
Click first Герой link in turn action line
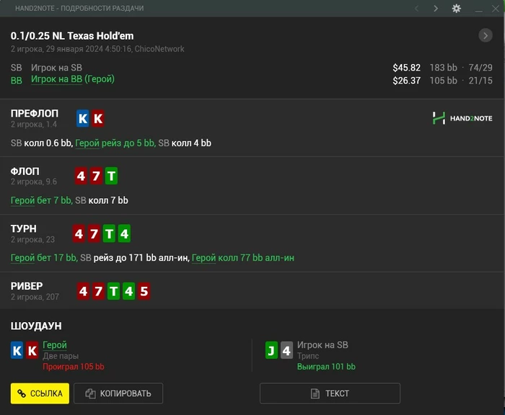(22, 258)
